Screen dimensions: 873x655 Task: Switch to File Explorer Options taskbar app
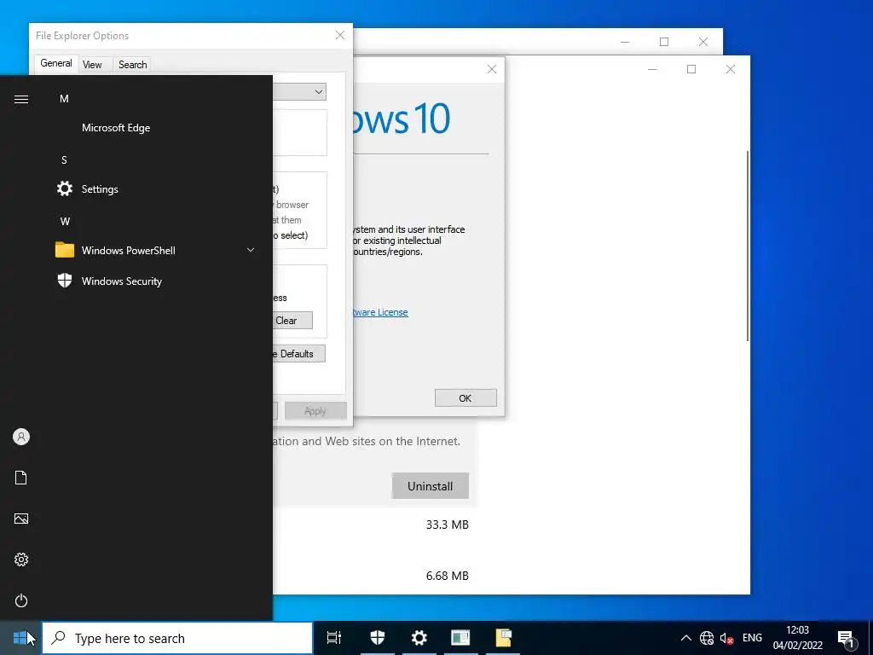click(x=503, y=638)
